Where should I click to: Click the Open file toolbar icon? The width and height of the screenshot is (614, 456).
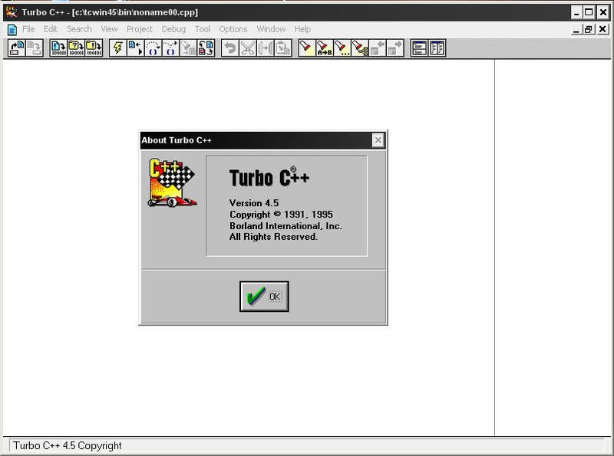16,48
